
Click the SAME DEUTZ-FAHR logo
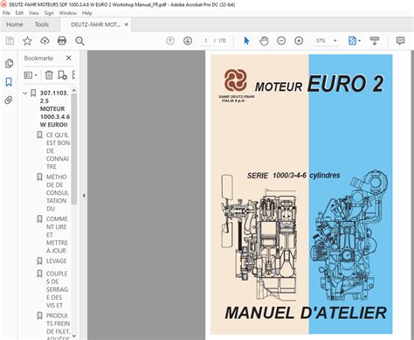(x=236, y=80)
